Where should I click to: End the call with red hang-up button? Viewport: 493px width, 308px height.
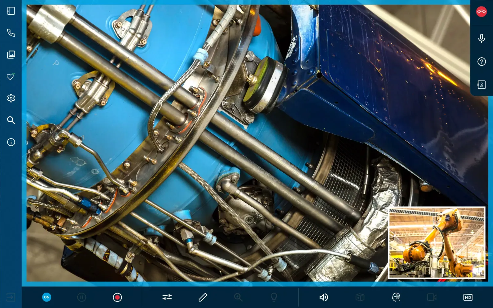pyautogui.click(x=481, y=12)
